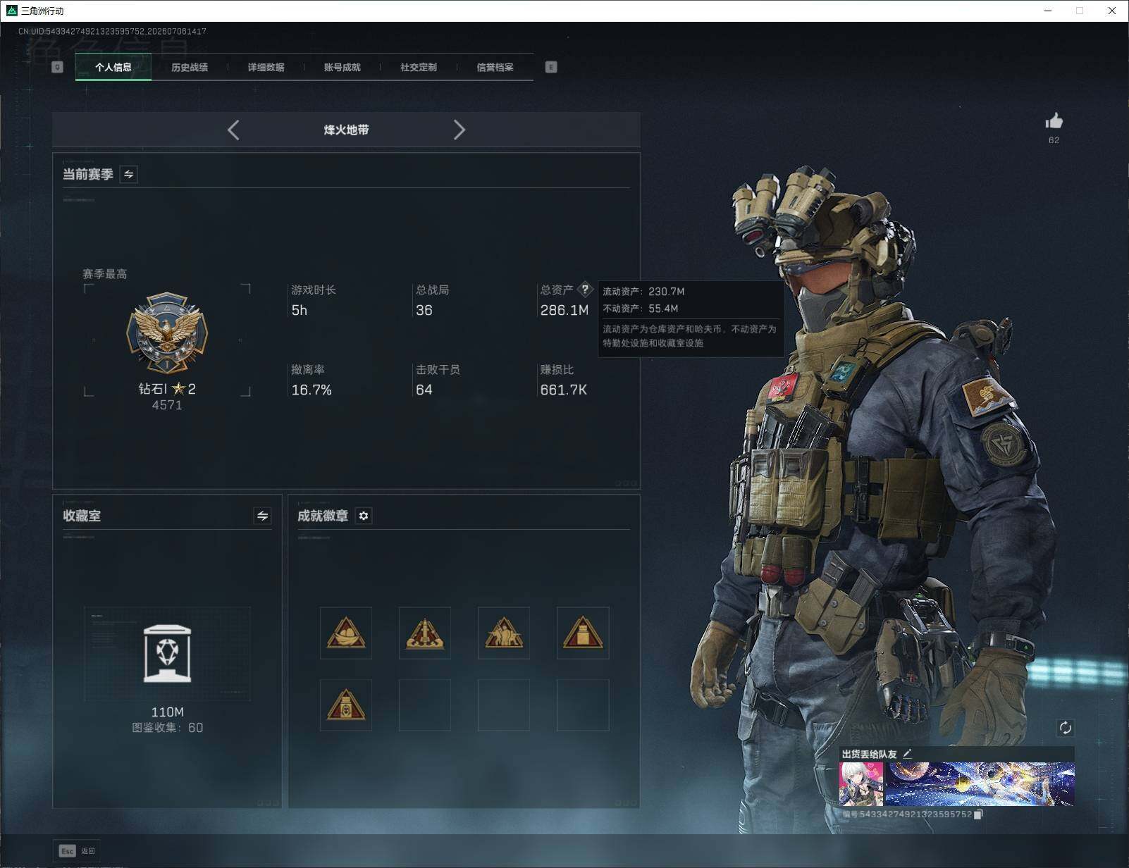Open the 账号成就 tab
The image size is (1129, 868).
coord(342,67)
